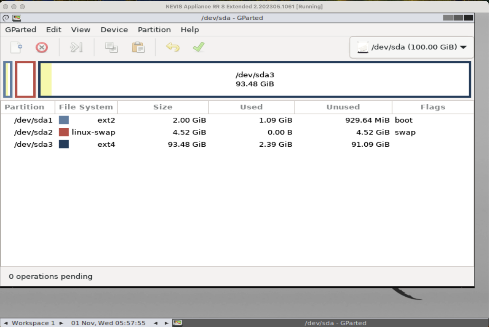This screenshot has height=327, width=489.
Task: Click the Unused column header
Action: click(x=343, y=107)
